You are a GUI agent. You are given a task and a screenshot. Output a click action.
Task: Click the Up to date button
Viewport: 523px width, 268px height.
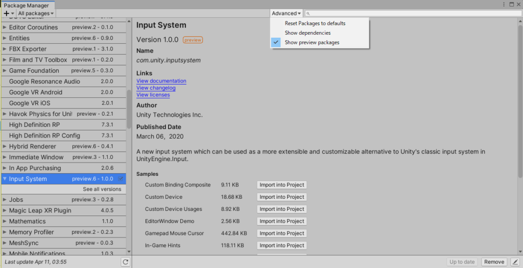(x=462, y=262)
